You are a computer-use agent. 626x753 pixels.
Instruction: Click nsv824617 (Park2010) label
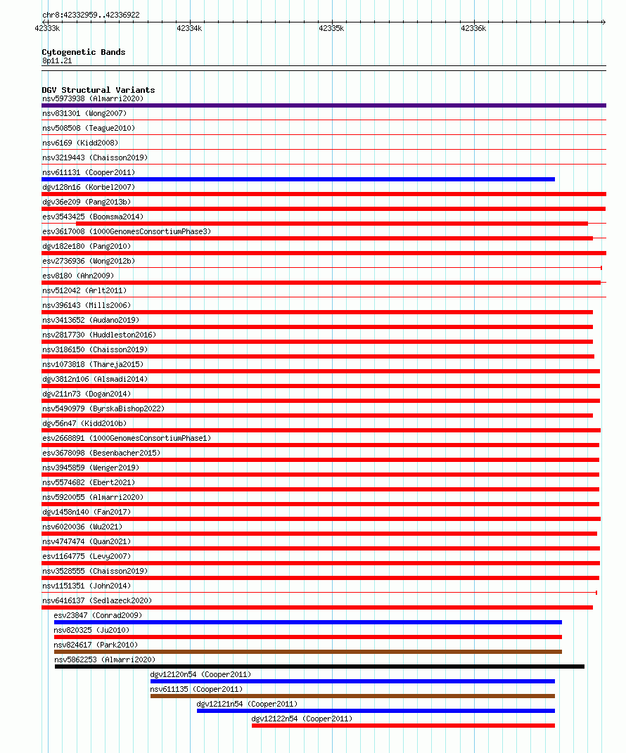click(96, 645)
